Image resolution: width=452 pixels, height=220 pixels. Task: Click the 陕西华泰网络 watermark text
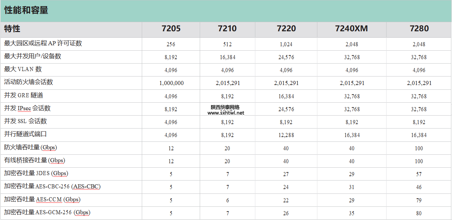pos(225,107)
